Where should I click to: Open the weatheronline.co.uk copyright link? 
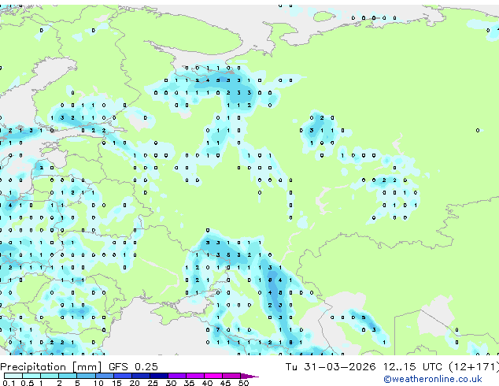pyautogui.click(x=433, y=379)
